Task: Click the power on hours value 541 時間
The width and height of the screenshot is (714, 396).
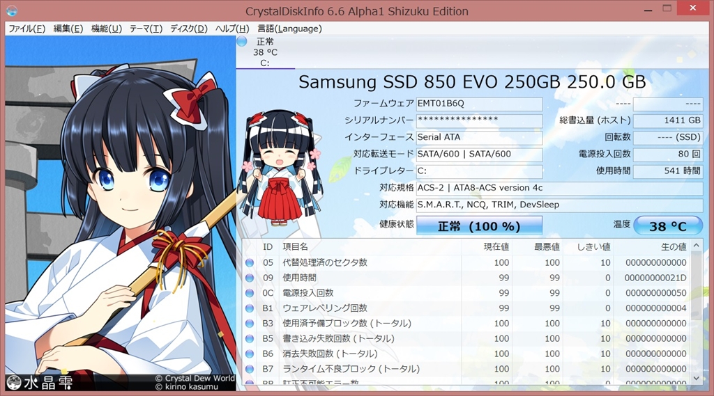Action: [668, 171]
